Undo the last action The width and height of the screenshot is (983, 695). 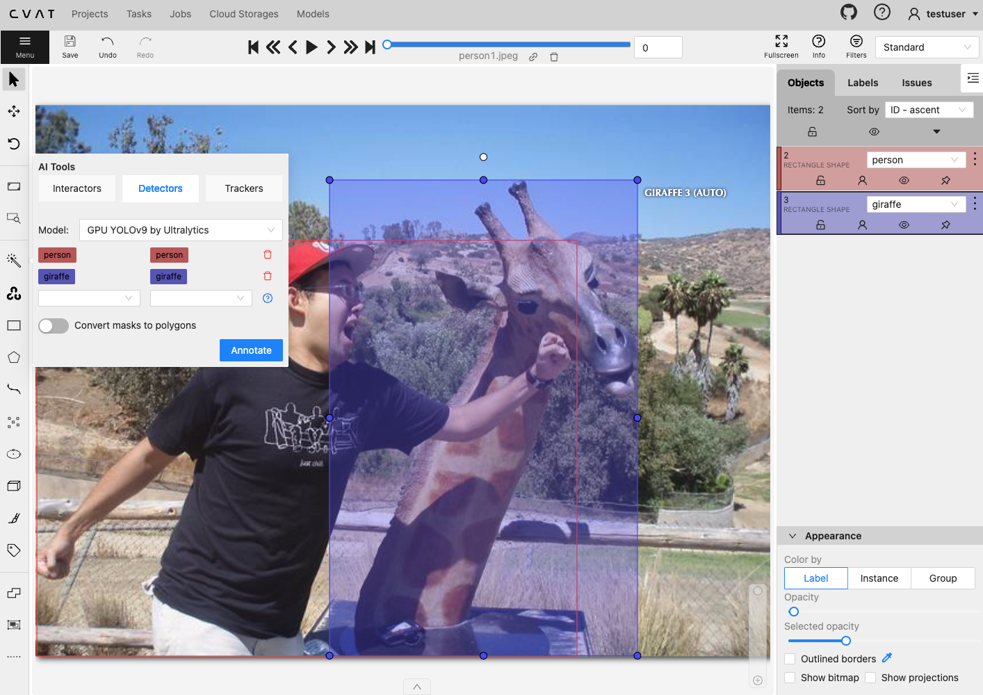click(x=108, y=47)
